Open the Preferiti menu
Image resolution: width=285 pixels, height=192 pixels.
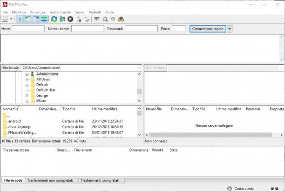coord(95,12)
